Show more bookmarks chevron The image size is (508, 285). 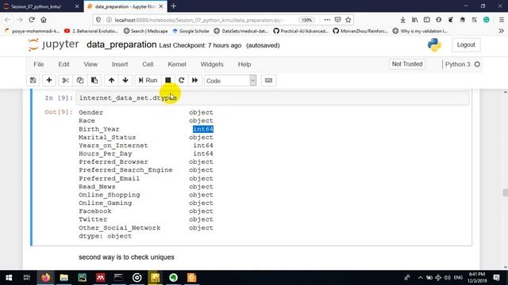click(501, 31)
